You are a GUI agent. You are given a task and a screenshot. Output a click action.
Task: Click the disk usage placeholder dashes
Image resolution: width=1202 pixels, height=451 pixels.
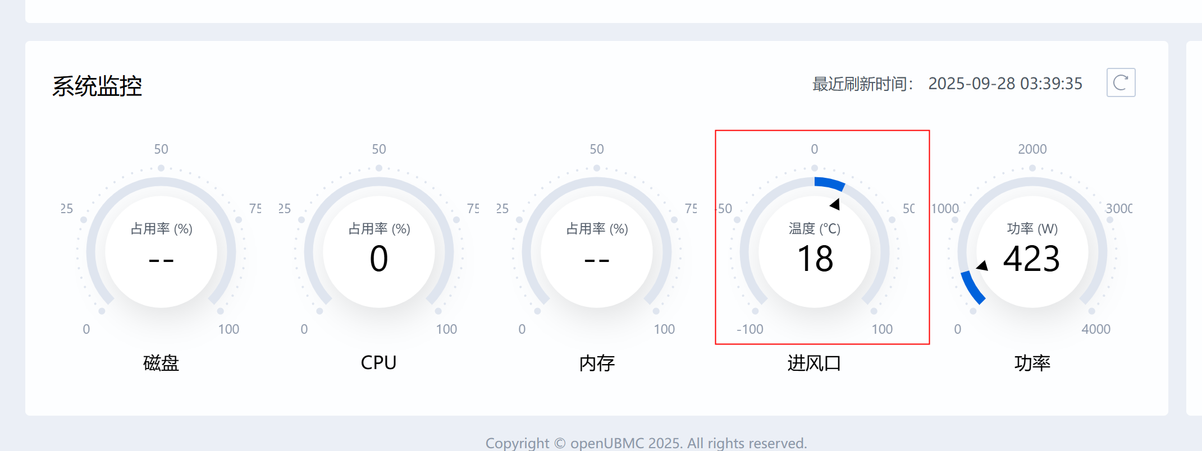tap(161, 260)
